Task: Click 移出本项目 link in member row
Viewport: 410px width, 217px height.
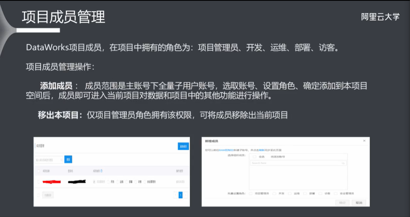Action: (x=180, y=182)
